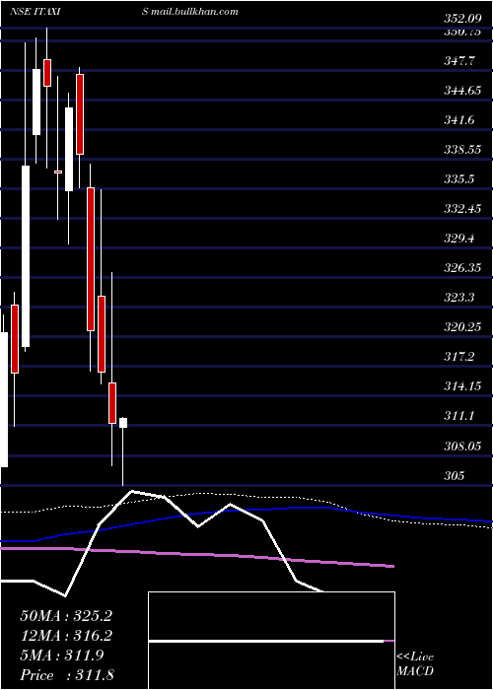This screenshot has height=690, width=493.
Task: Click the 320.25 price axis label
Action: tap(461, 327)
